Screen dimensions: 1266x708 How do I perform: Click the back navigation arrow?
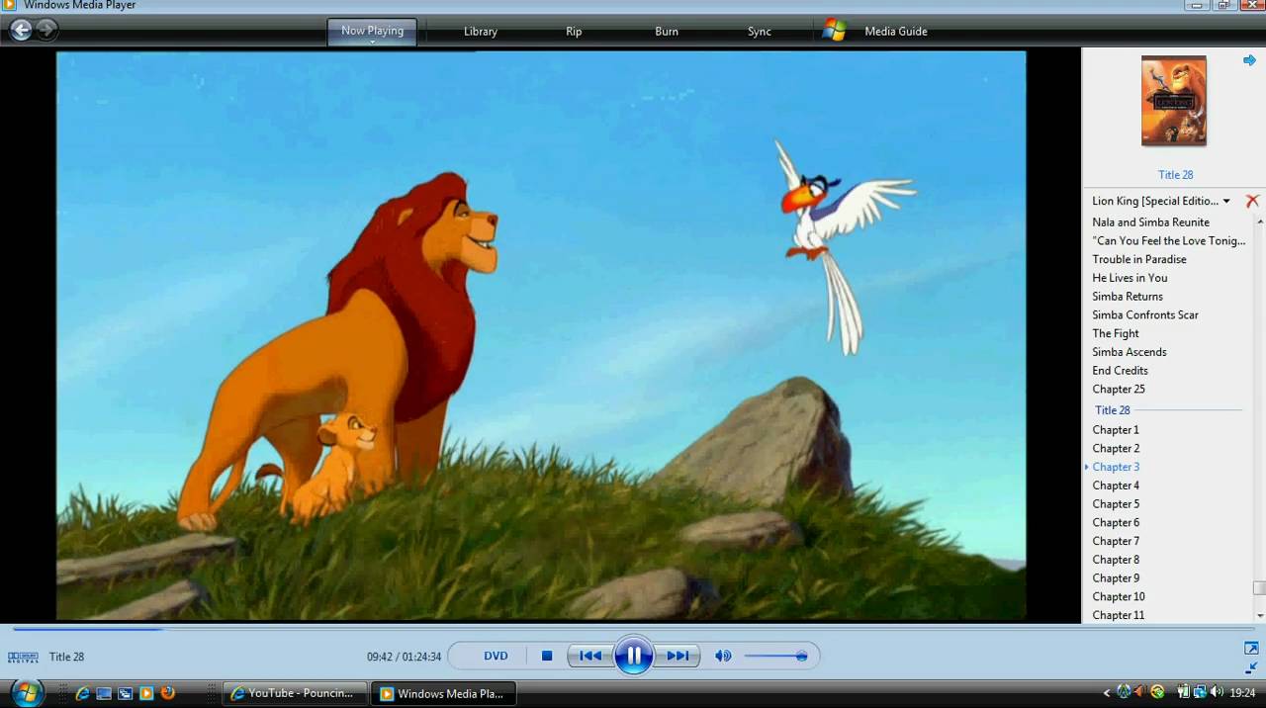coord(21,31)
